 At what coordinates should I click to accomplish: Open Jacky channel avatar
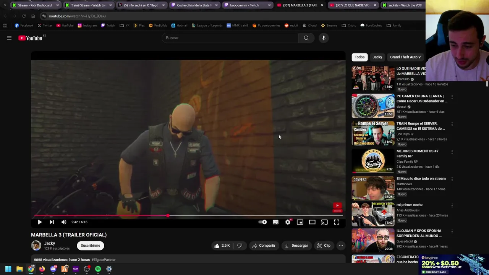(36, 246)
